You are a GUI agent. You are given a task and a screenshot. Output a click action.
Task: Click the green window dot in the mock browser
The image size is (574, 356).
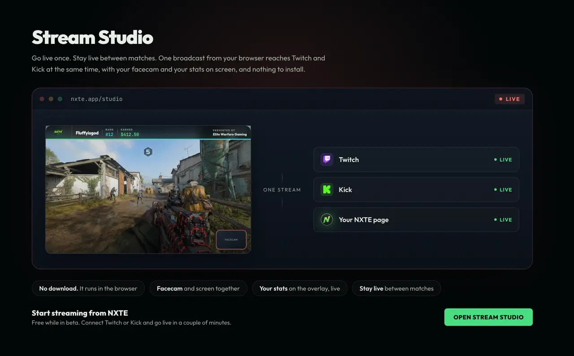click(60, 99)
